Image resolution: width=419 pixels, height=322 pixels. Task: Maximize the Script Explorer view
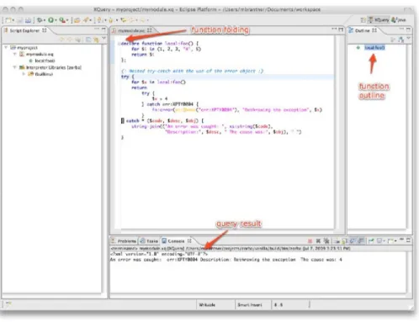click(103, 29)
